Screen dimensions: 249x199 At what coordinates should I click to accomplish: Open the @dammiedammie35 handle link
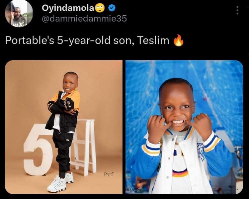pos(84,19)
